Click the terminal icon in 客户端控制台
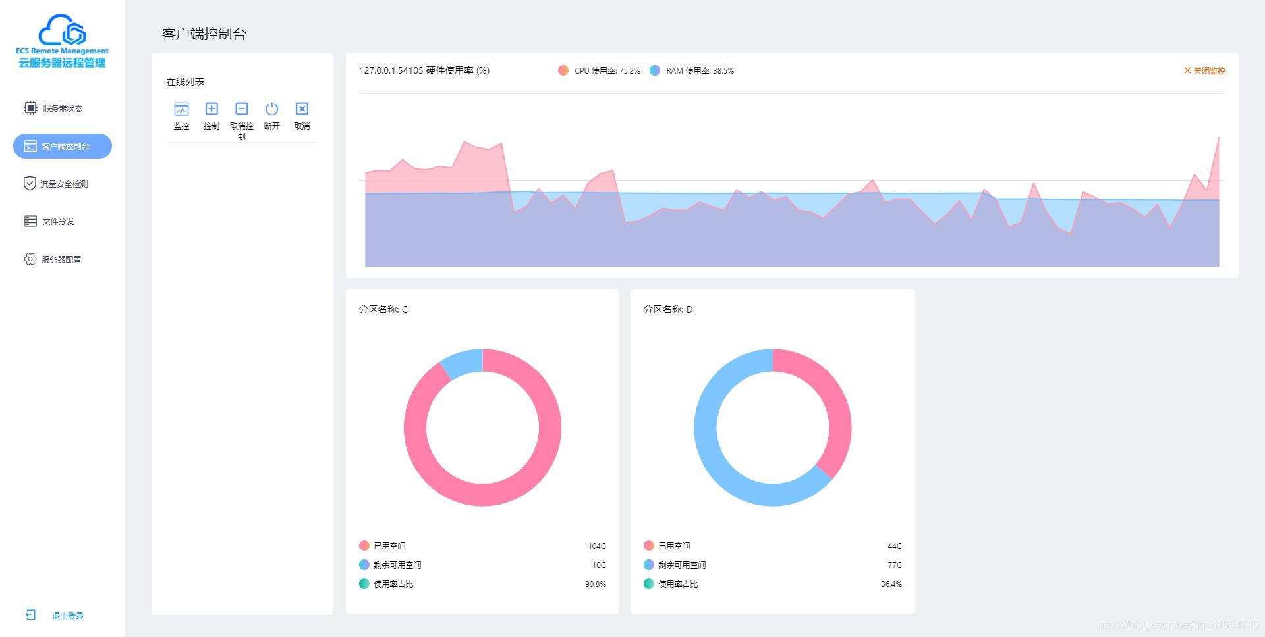This screenshot has width=1265, height=637. click(x=30, y=146)
